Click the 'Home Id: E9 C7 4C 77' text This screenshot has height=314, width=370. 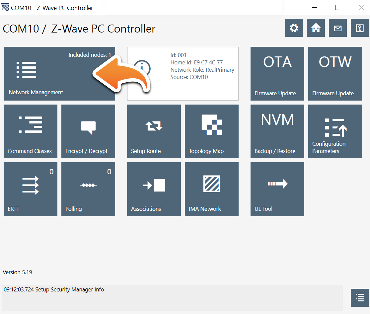[x=196, y=62]
